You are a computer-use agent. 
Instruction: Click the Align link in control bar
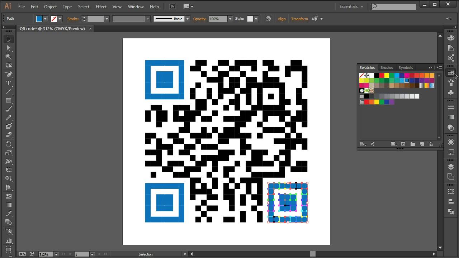pos(282,19)
